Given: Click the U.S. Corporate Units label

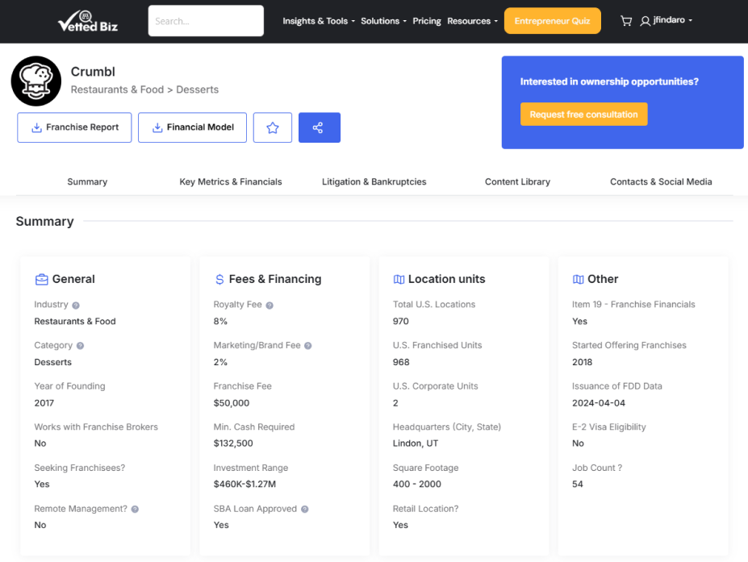Looking at the screenshot, I should tap(436, 386).
